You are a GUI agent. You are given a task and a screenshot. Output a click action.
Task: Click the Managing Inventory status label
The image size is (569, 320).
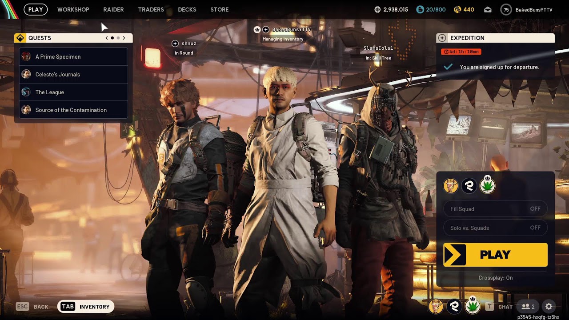pyautogui.click(x=283, y=39)
